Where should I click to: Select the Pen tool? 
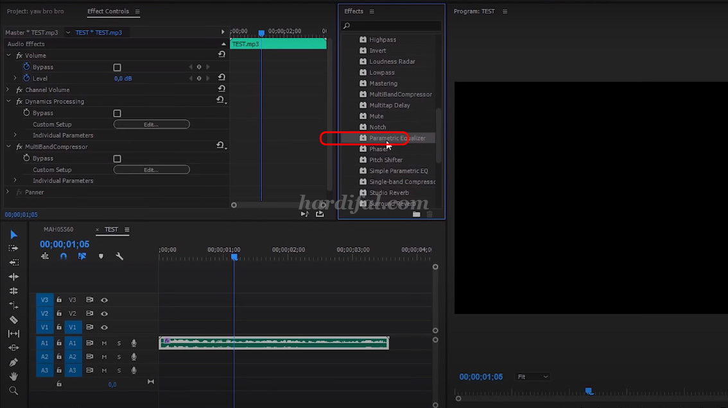[x=13, y=362]
